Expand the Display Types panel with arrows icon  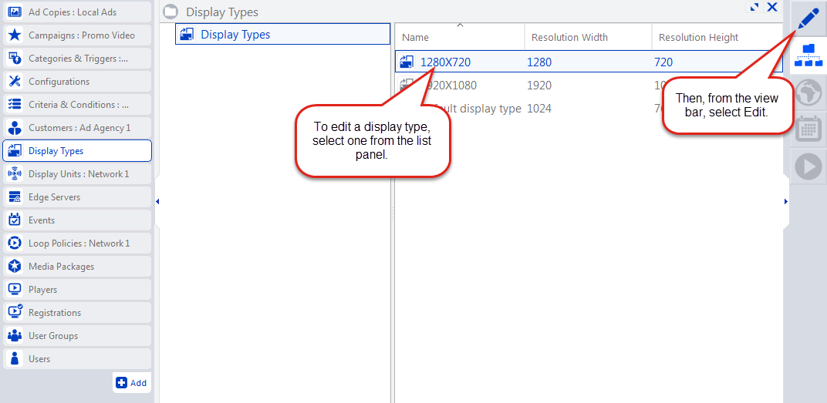click(754, 7)
